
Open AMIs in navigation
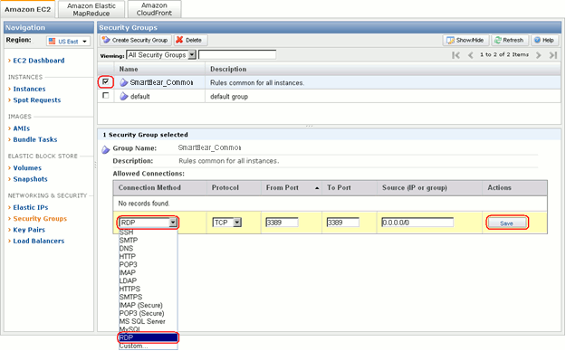pos(22,128)
